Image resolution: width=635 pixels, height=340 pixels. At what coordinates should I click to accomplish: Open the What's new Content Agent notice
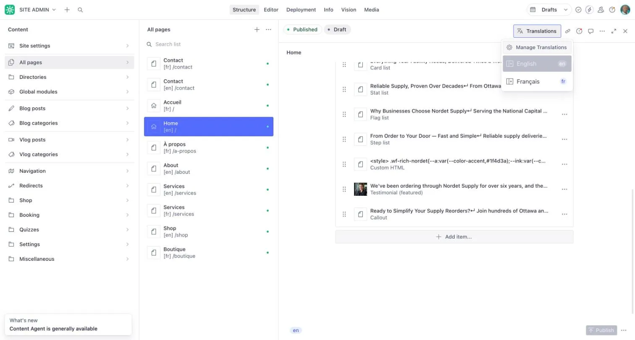click(68, 324)
